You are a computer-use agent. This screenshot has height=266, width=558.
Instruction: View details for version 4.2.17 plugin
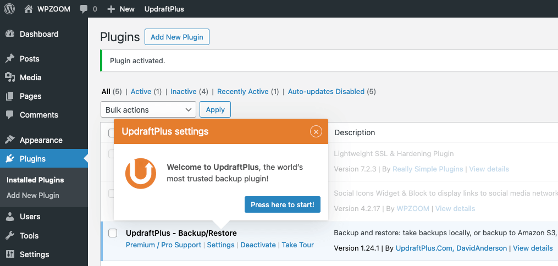pos(455,208)
